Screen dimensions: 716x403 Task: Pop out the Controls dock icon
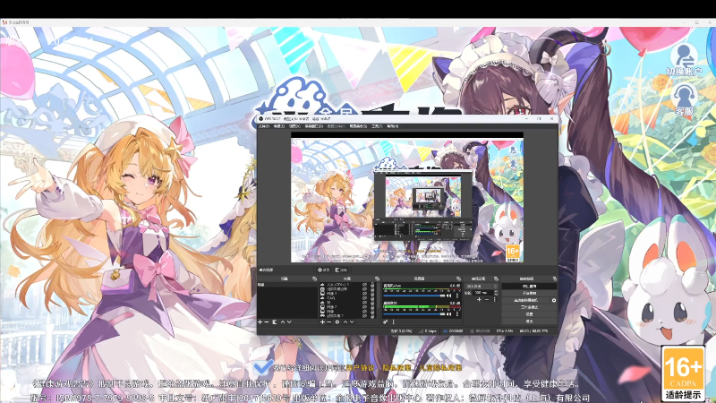(x=555, y=279)
